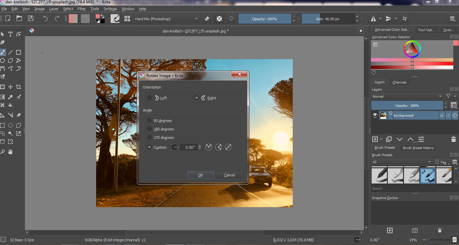Select the Custom angle radio button
Image resolution: width=459 pixels, height=245 pixels.
(x=149, y=147)
